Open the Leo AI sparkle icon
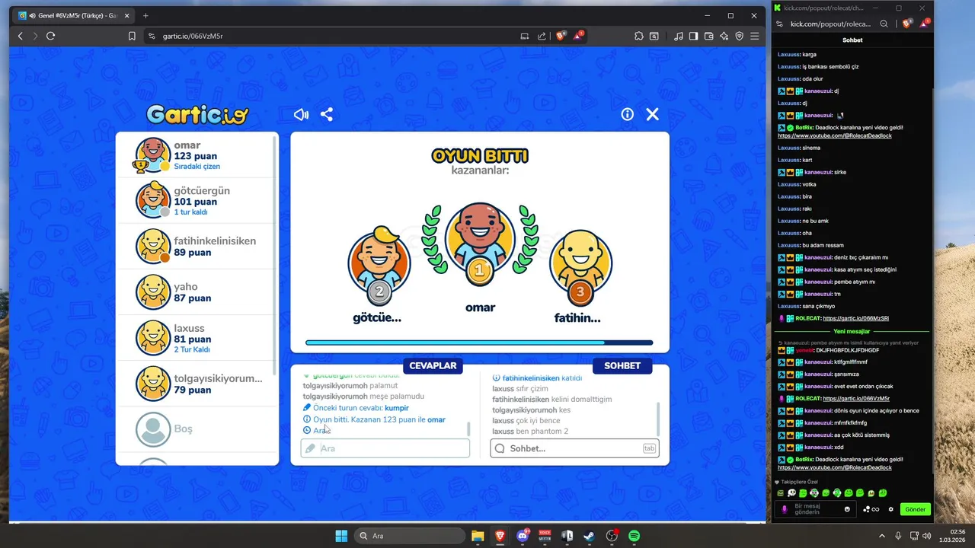The image size is (975, 548). [x=724, y=36]
